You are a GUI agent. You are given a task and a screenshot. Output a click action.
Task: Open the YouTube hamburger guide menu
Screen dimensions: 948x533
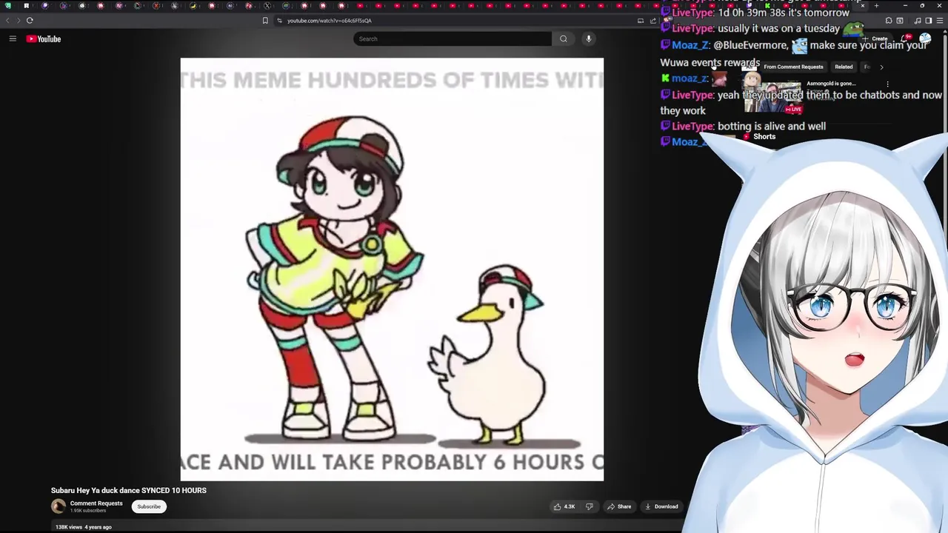click(13, 38)
